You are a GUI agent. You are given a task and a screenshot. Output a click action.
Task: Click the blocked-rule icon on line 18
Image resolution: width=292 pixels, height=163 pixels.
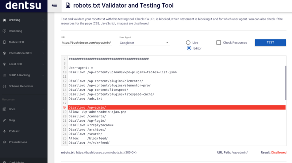pyautogui.click(x=65, y=107)
